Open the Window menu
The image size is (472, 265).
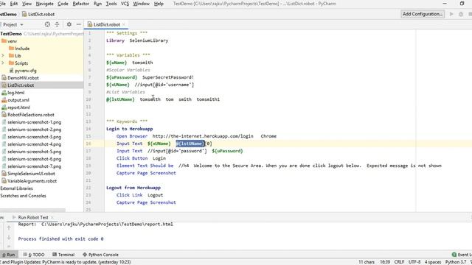[x=141, y=4]
